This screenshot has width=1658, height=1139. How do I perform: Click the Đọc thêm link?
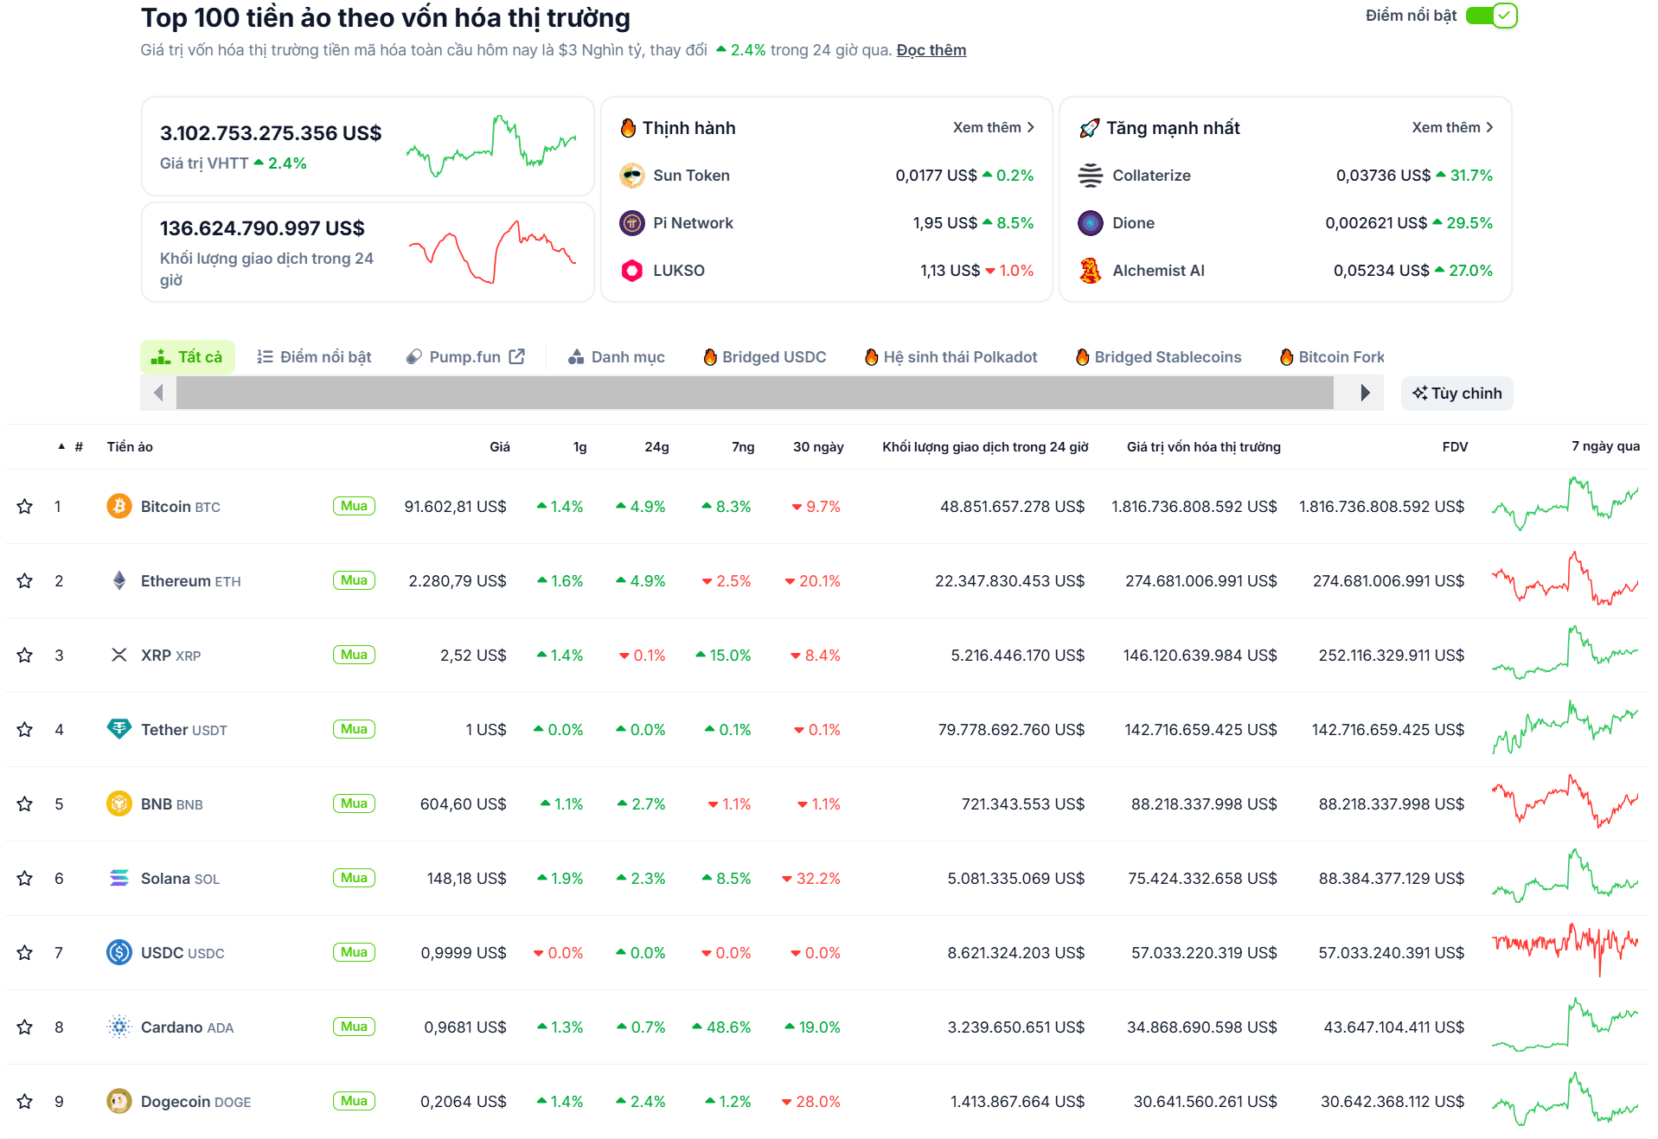click(931, 50)
